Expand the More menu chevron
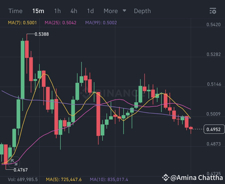Viewport: 225px width, 184px height. tap(124, 11)
